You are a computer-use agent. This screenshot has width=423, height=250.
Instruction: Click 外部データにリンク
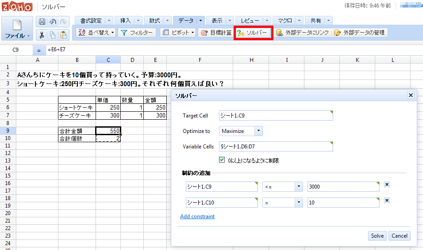302,33
